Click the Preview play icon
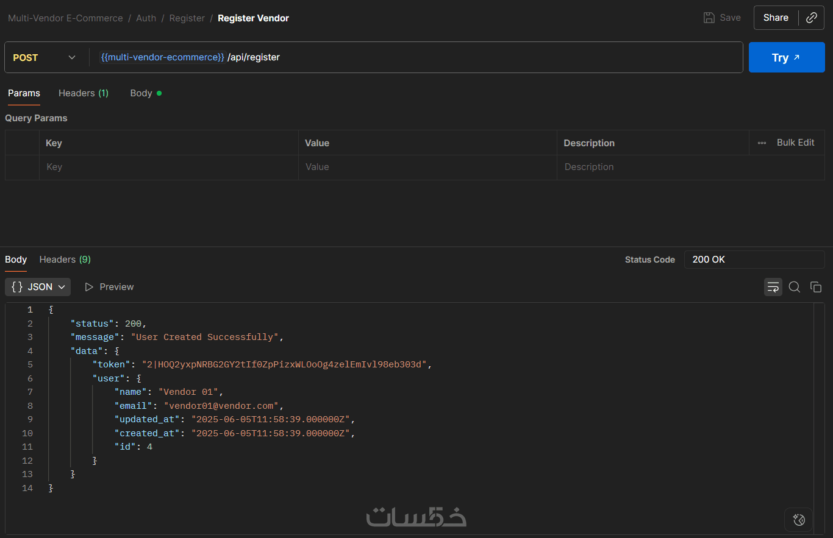This screenshot has height=538, width=833. pos(89,287)
